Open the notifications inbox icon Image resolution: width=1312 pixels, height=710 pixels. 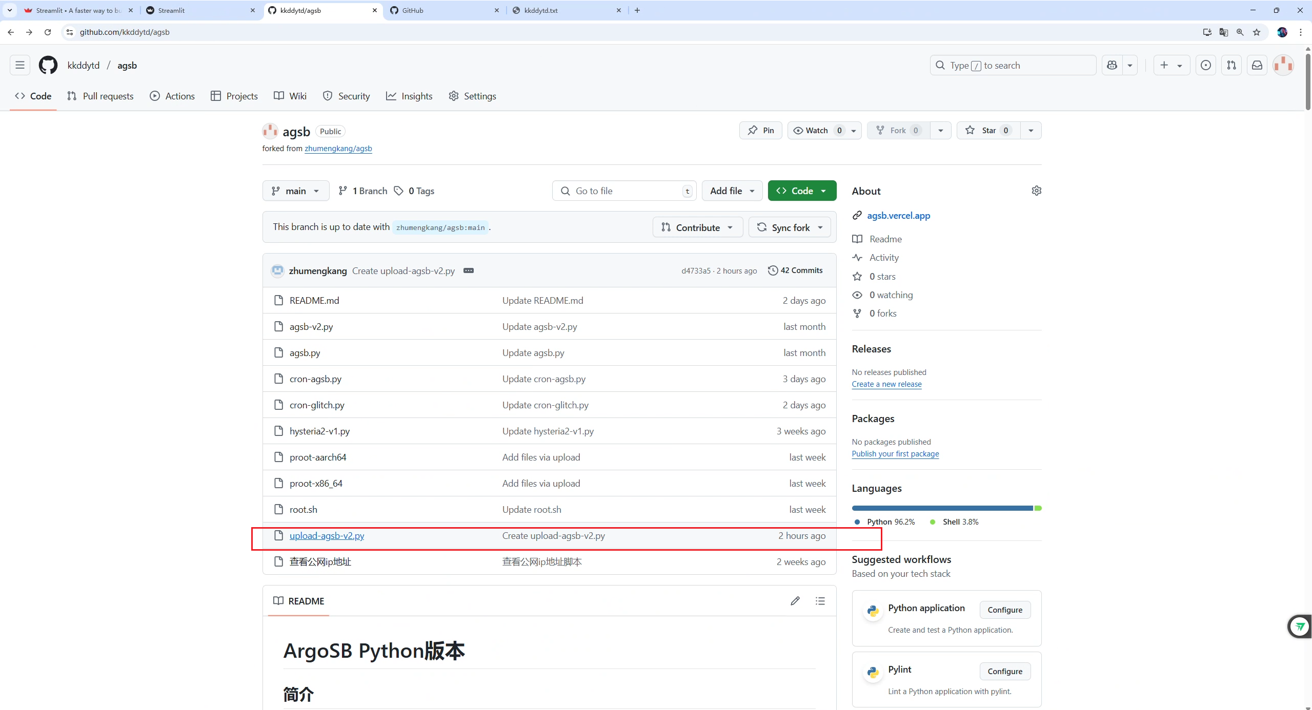1257,65
